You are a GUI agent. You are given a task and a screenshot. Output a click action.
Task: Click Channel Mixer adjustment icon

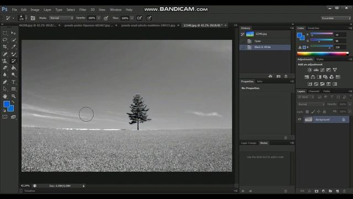[x=331, y=77]
